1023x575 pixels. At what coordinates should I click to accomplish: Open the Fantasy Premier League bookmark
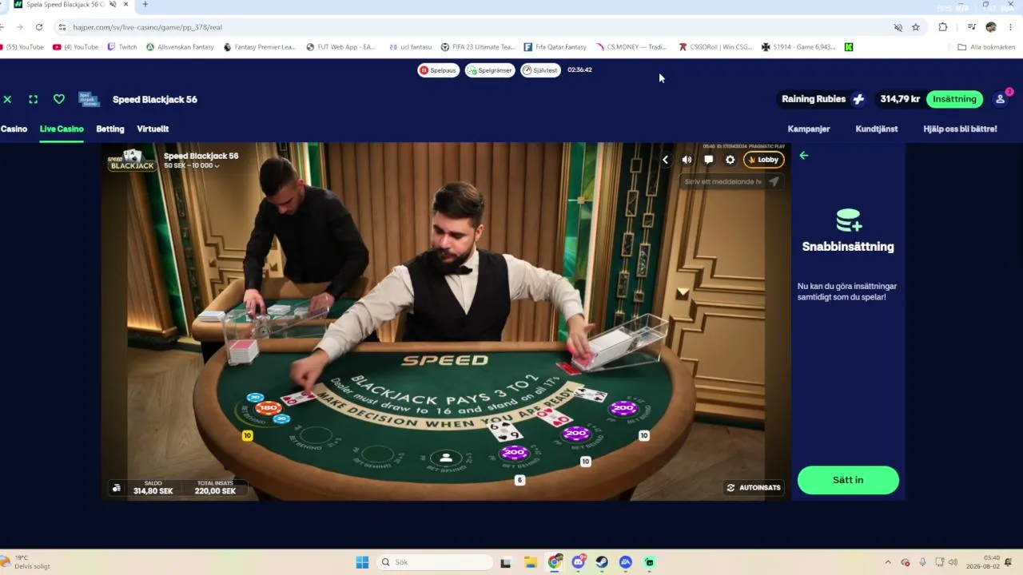pyautogui.click(x=260, y=47)
